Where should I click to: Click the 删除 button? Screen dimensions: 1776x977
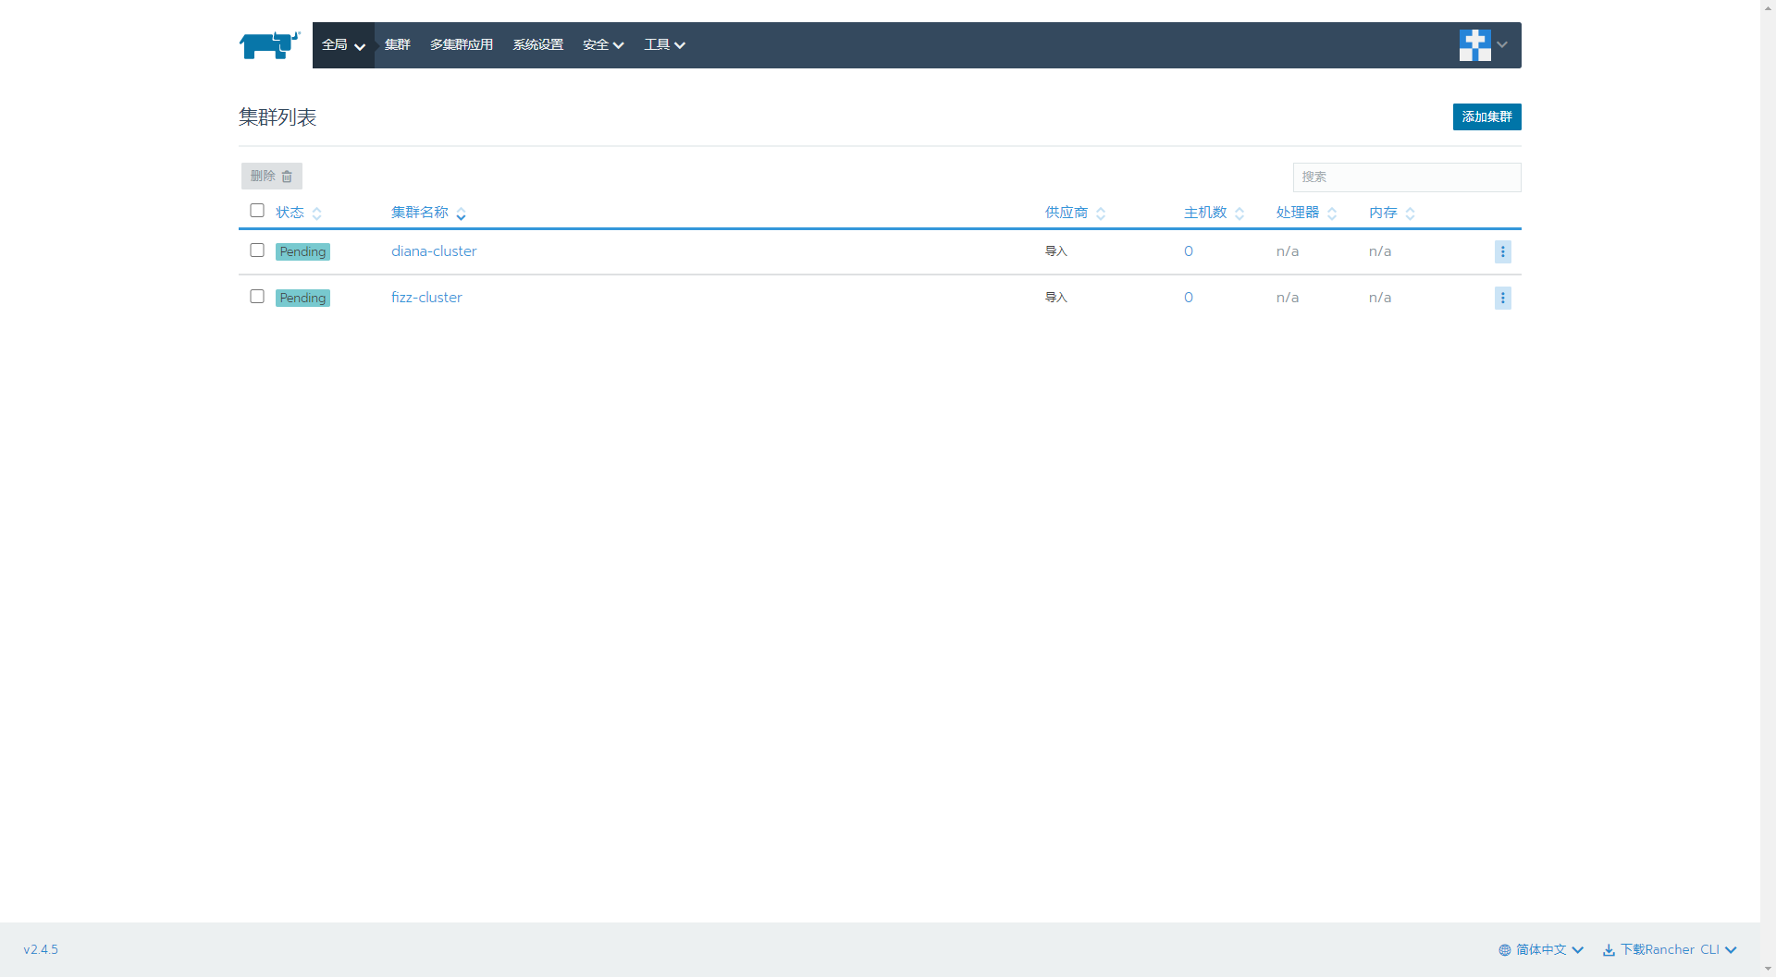click(272, 176)
